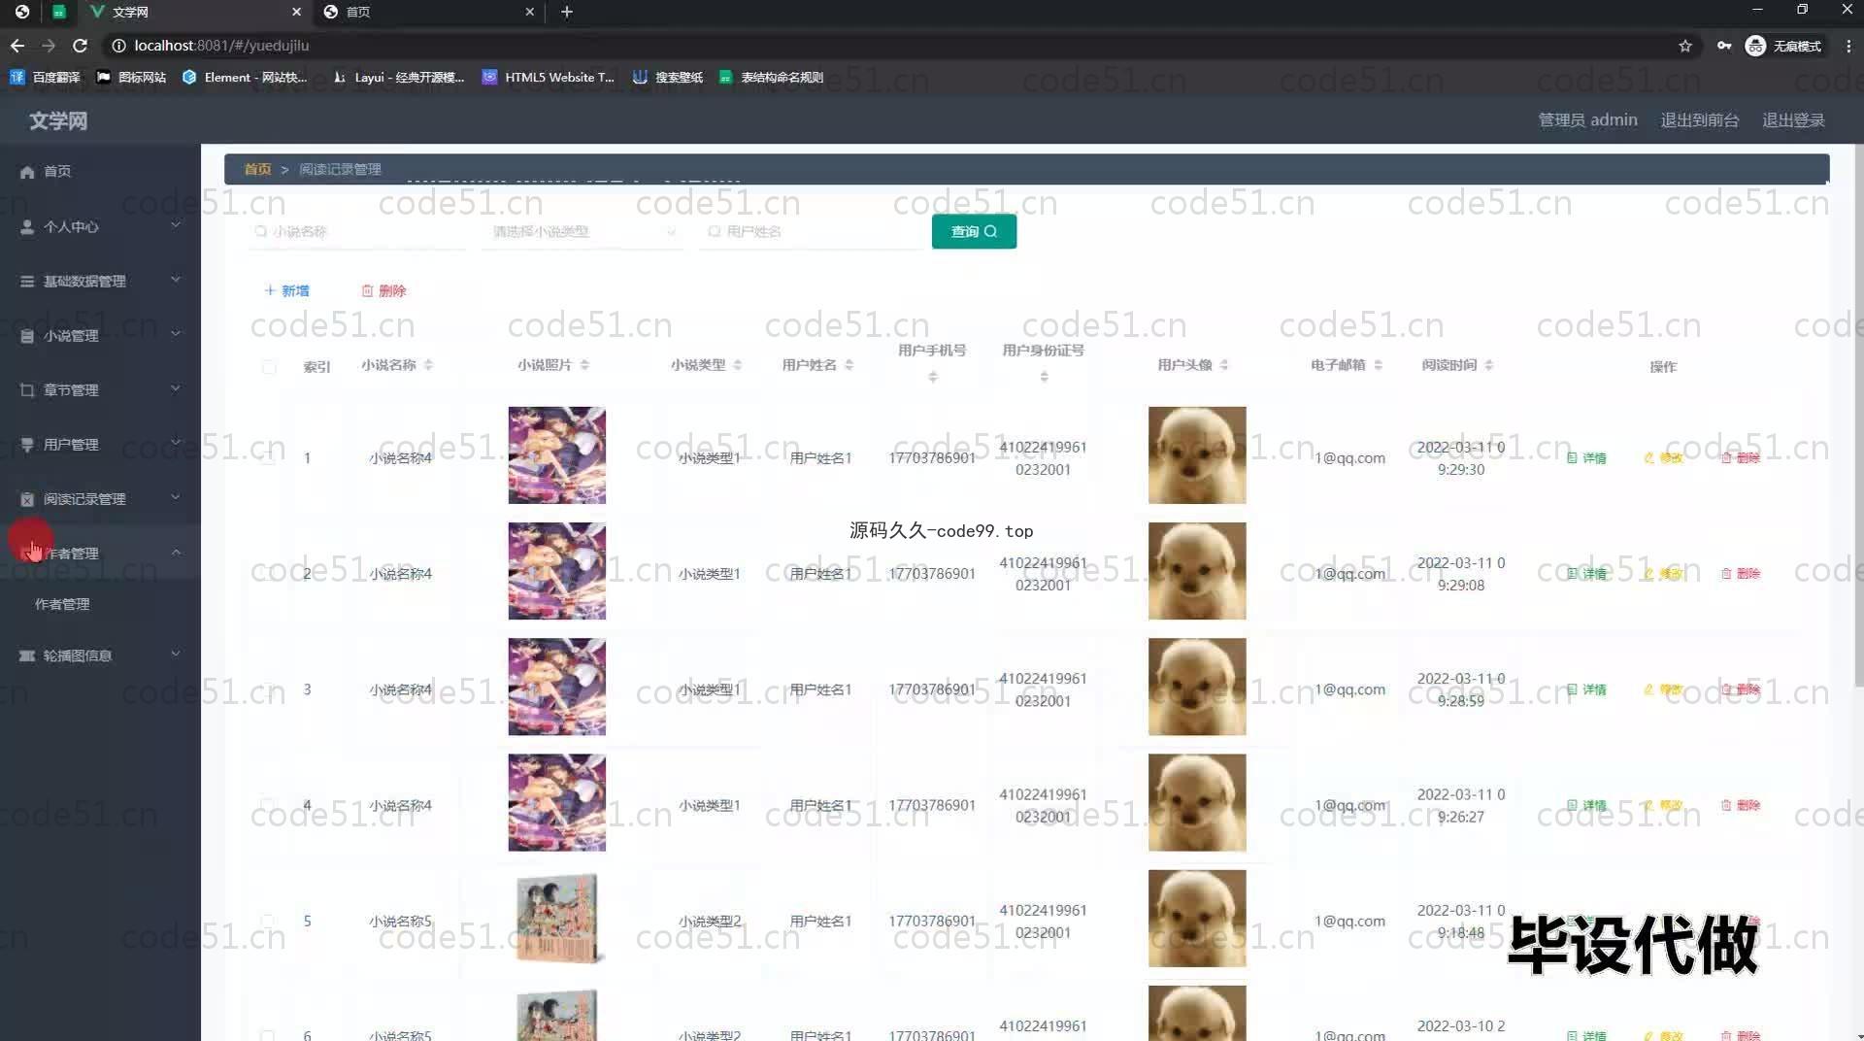This screenshot has width=1864, height=1041.
Task: Click the 查询 search button
Action: tap(974, 231)
